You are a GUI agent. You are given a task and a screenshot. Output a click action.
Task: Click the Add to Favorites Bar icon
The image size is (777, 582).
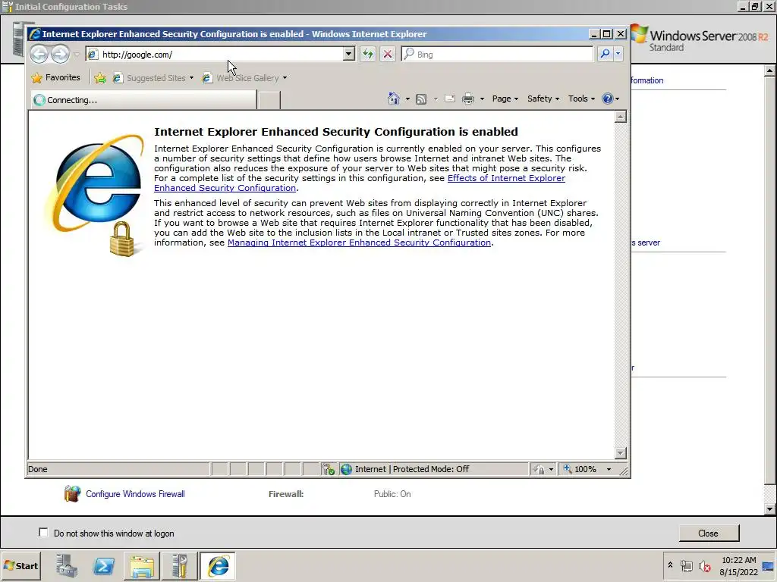tap(100, 78)
